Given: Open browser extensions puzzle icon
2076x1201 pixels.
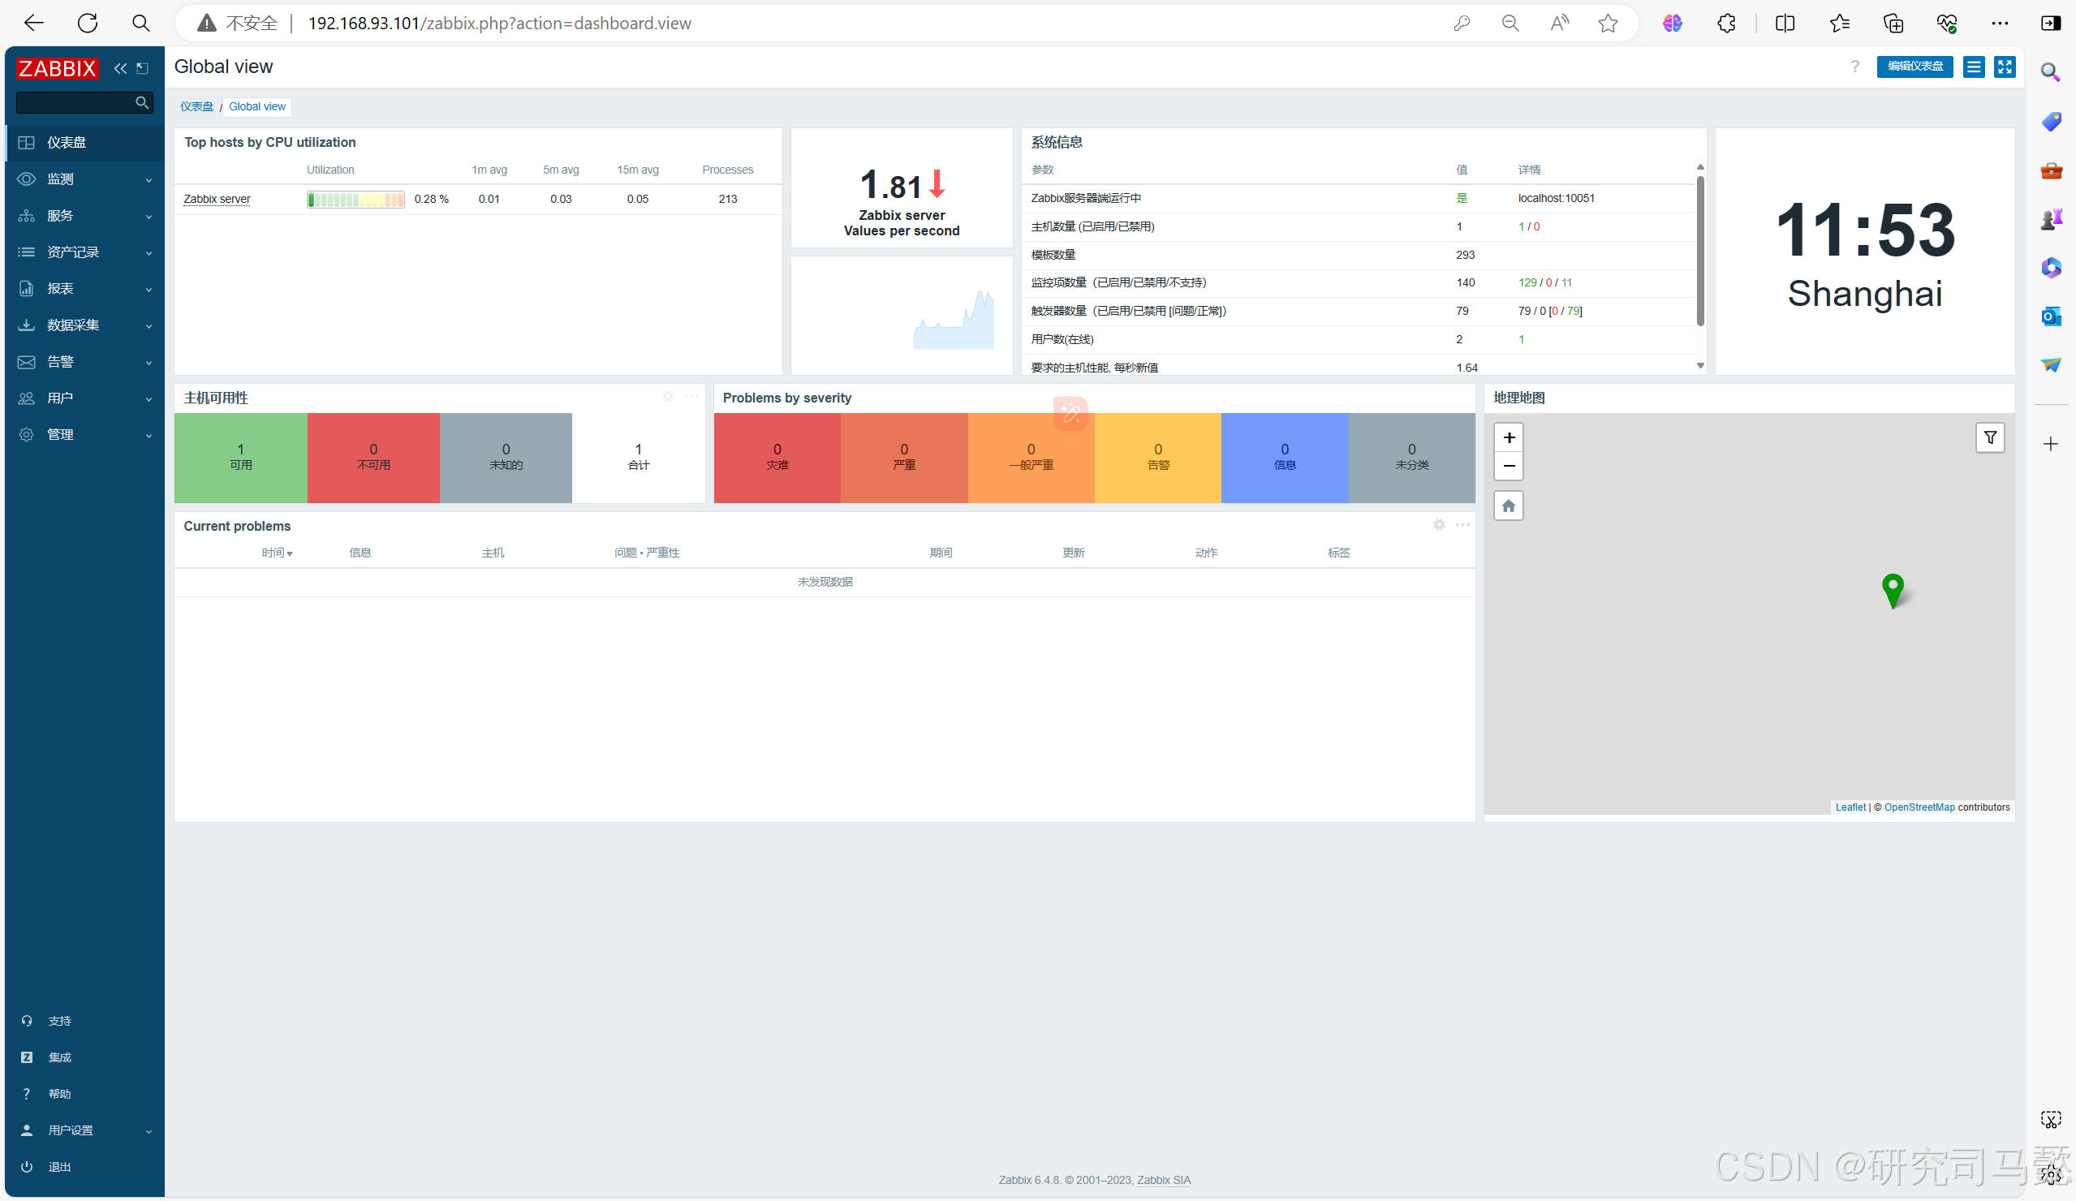Looking at the screenshot, I should pyautogui.click(x=1726, y=23).
